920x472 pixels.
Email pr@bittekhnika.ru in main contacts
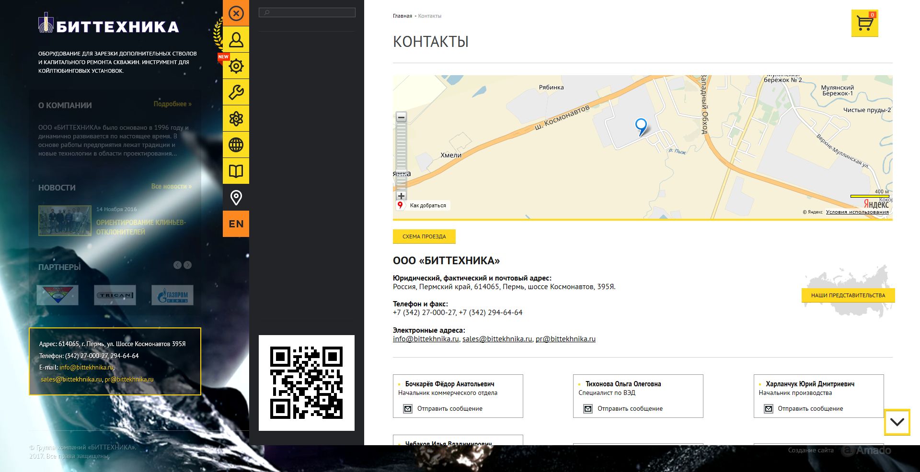tap(565, 338)
